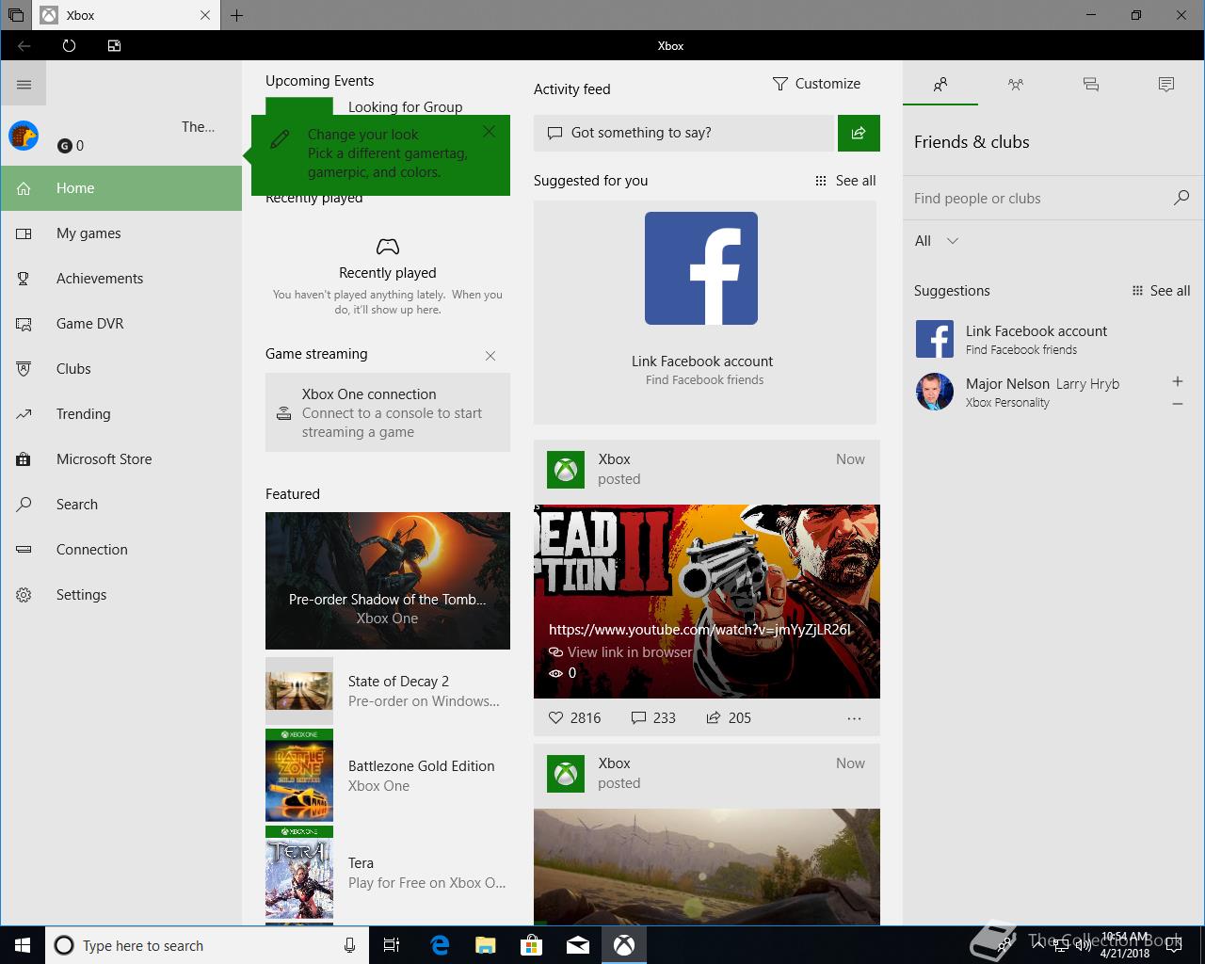Open the hamburger navigation menu
The height and width of the screenshot is (964, 1205).
(24, 85)
